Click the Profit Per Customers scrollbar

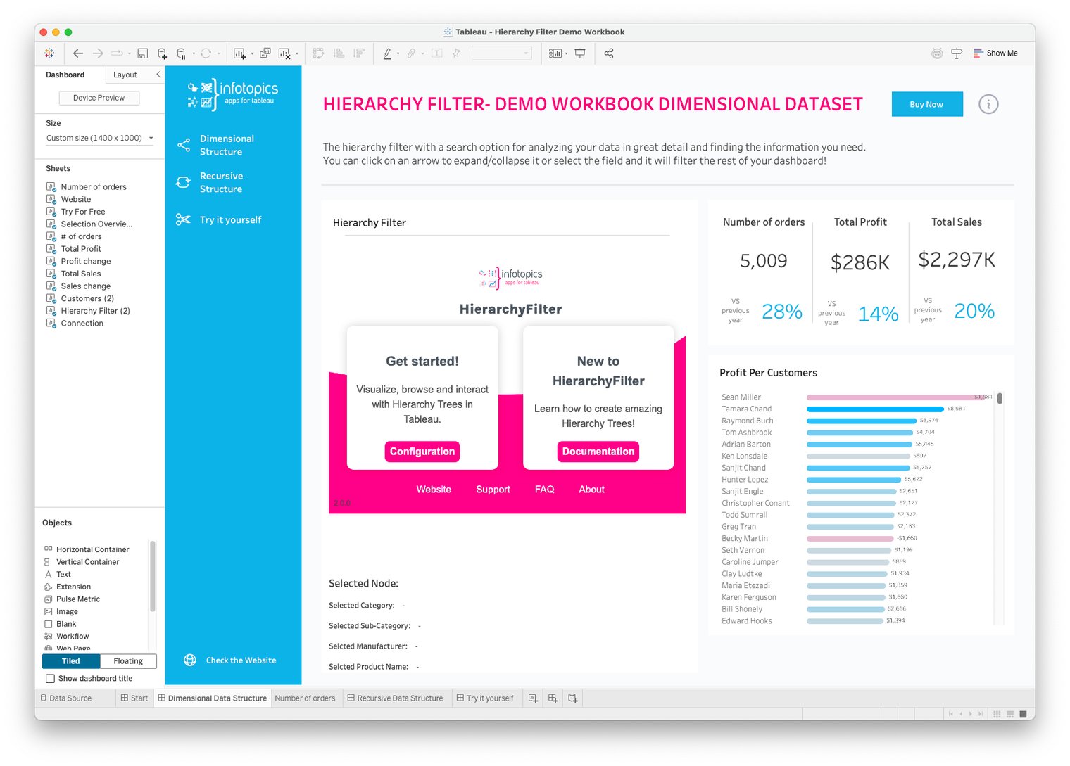pos(1000,399)
